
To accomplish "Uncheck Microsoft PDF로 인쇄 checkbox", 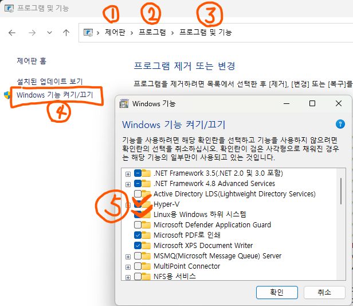I will 138,235.
